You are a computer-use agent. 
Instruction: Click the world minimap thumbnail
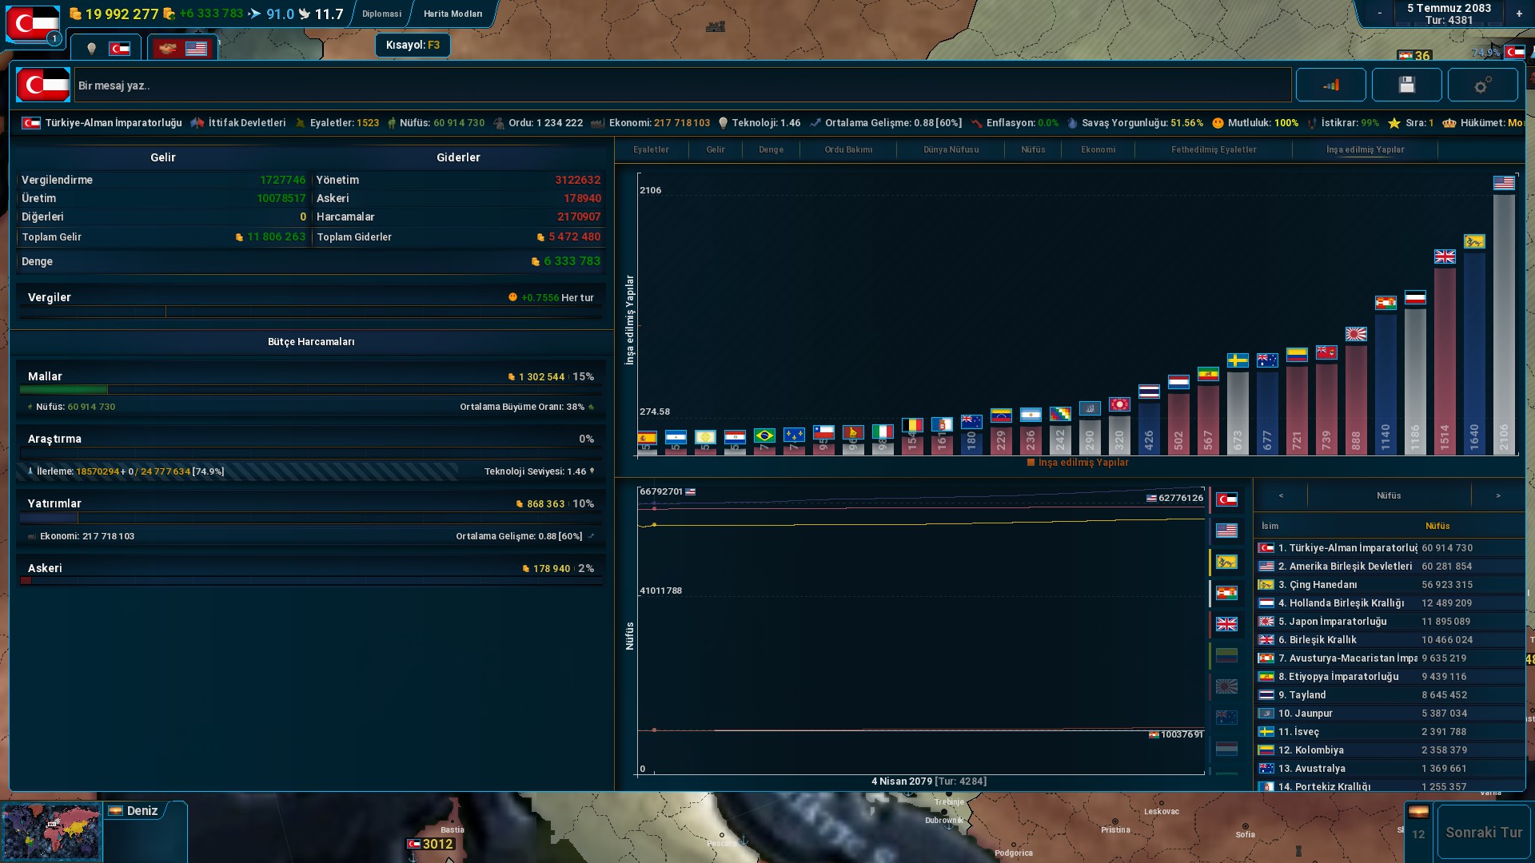(x=51, y=832)
